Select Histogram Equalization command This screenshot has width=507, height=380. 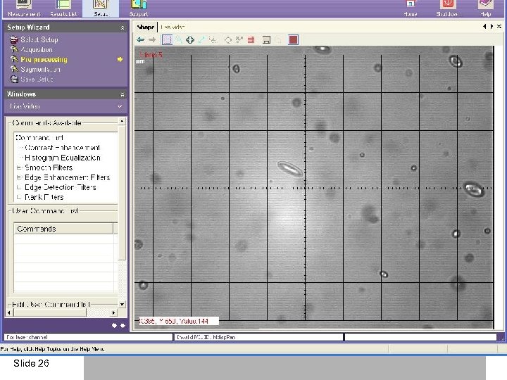point(63,158)
